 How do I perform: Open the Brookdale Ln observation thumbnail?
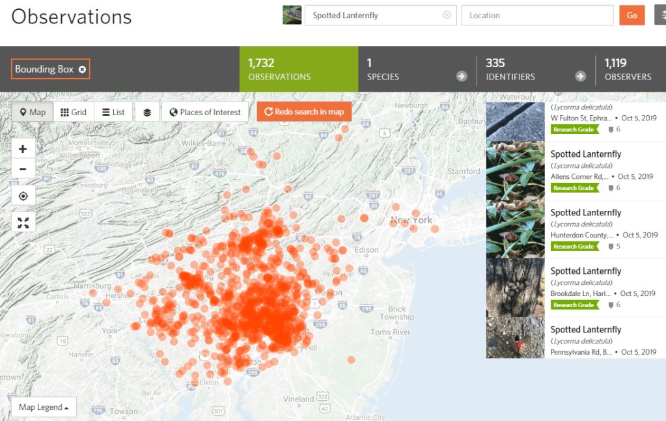pyautogui.click(x=516, y=288)
